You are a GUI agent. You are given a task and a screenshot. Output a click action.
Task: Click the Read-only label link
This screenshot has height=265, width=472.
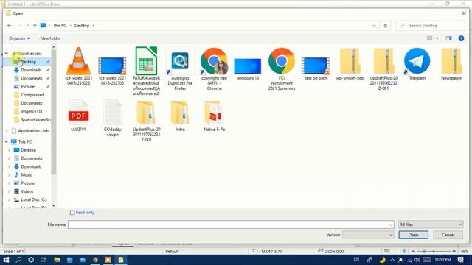point(85,213)
